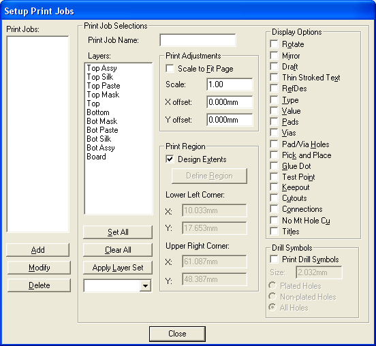Click the X offset field
376x346 pixels.
[230, 102]
